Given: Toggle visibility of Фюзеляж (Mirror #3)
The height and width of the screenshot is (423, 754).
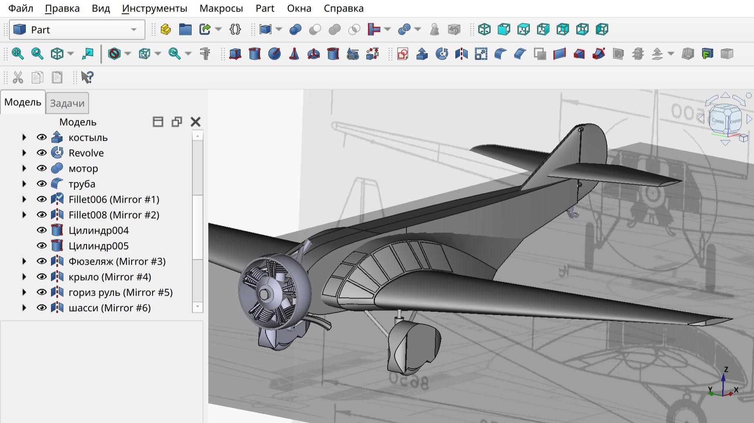Looking at the screenshot, I should click(42, 261).
